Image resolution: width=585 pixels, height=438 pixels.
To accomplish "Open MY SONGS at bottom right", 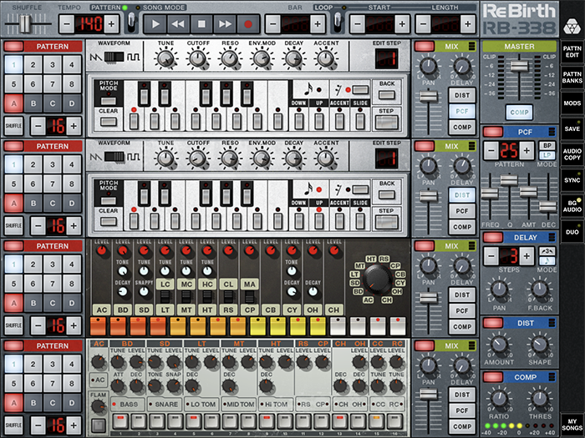I will click(572, 425).
